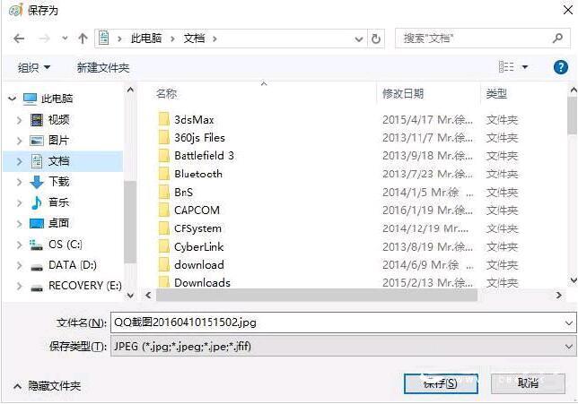Screen dimensions: 578x404
Task: Click the search magnifier icon
Action: [557, 38]
